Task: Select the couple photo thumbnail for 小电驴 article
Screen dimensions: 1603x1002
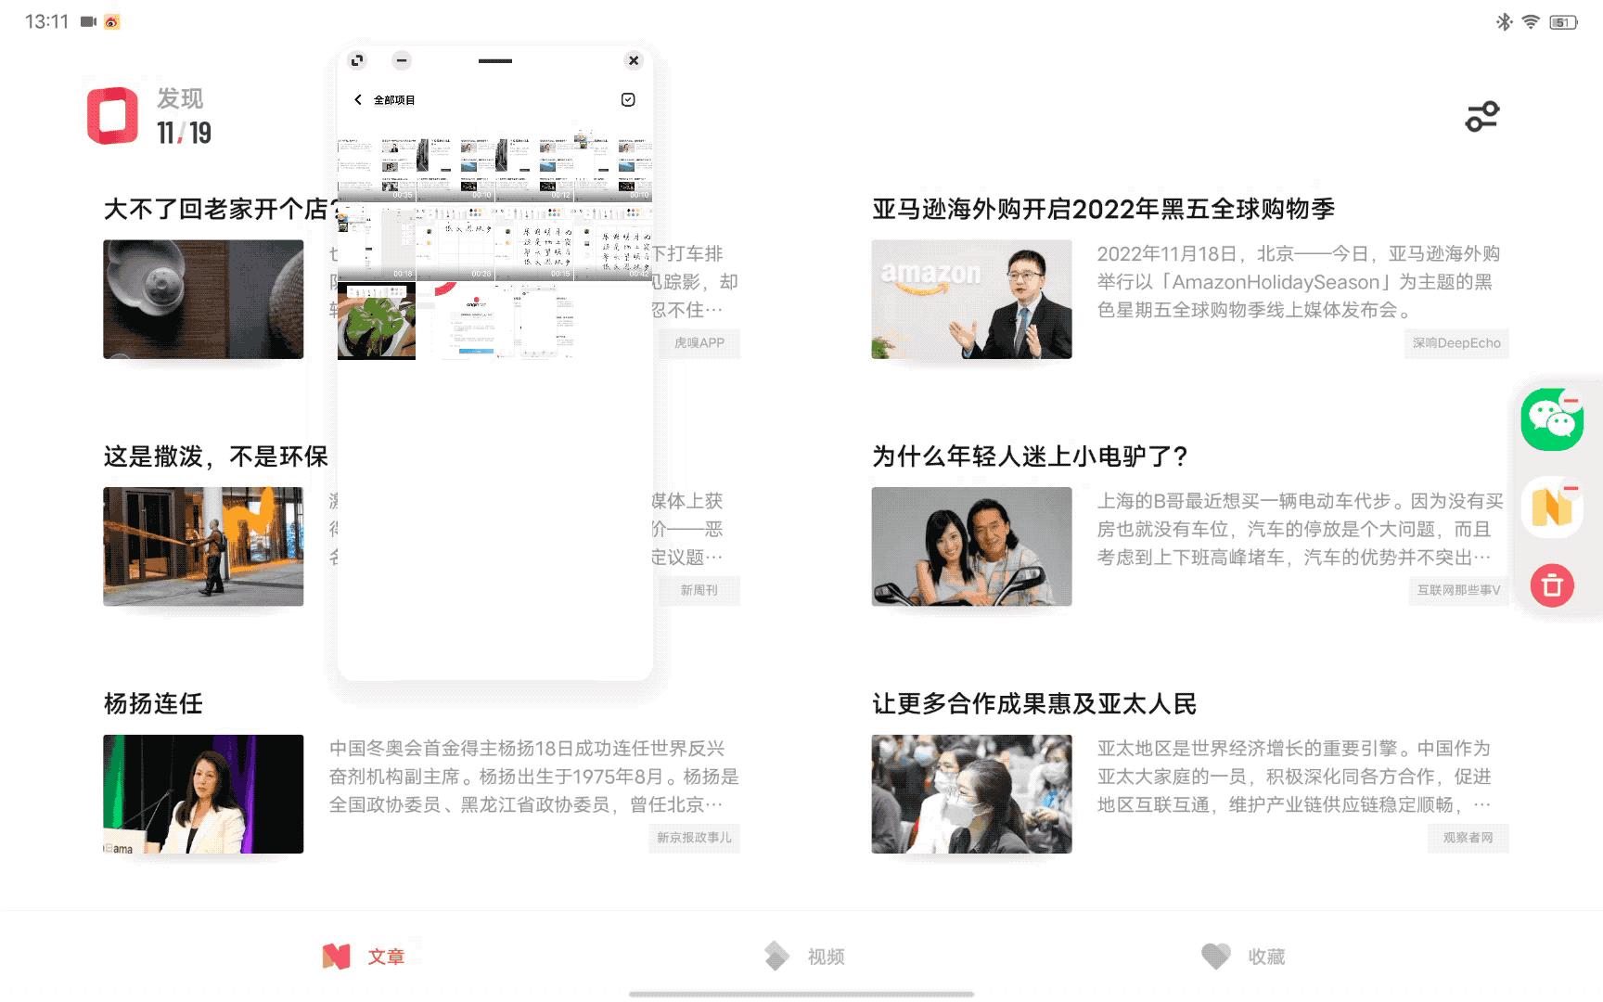Action: [x=971, y=546]
